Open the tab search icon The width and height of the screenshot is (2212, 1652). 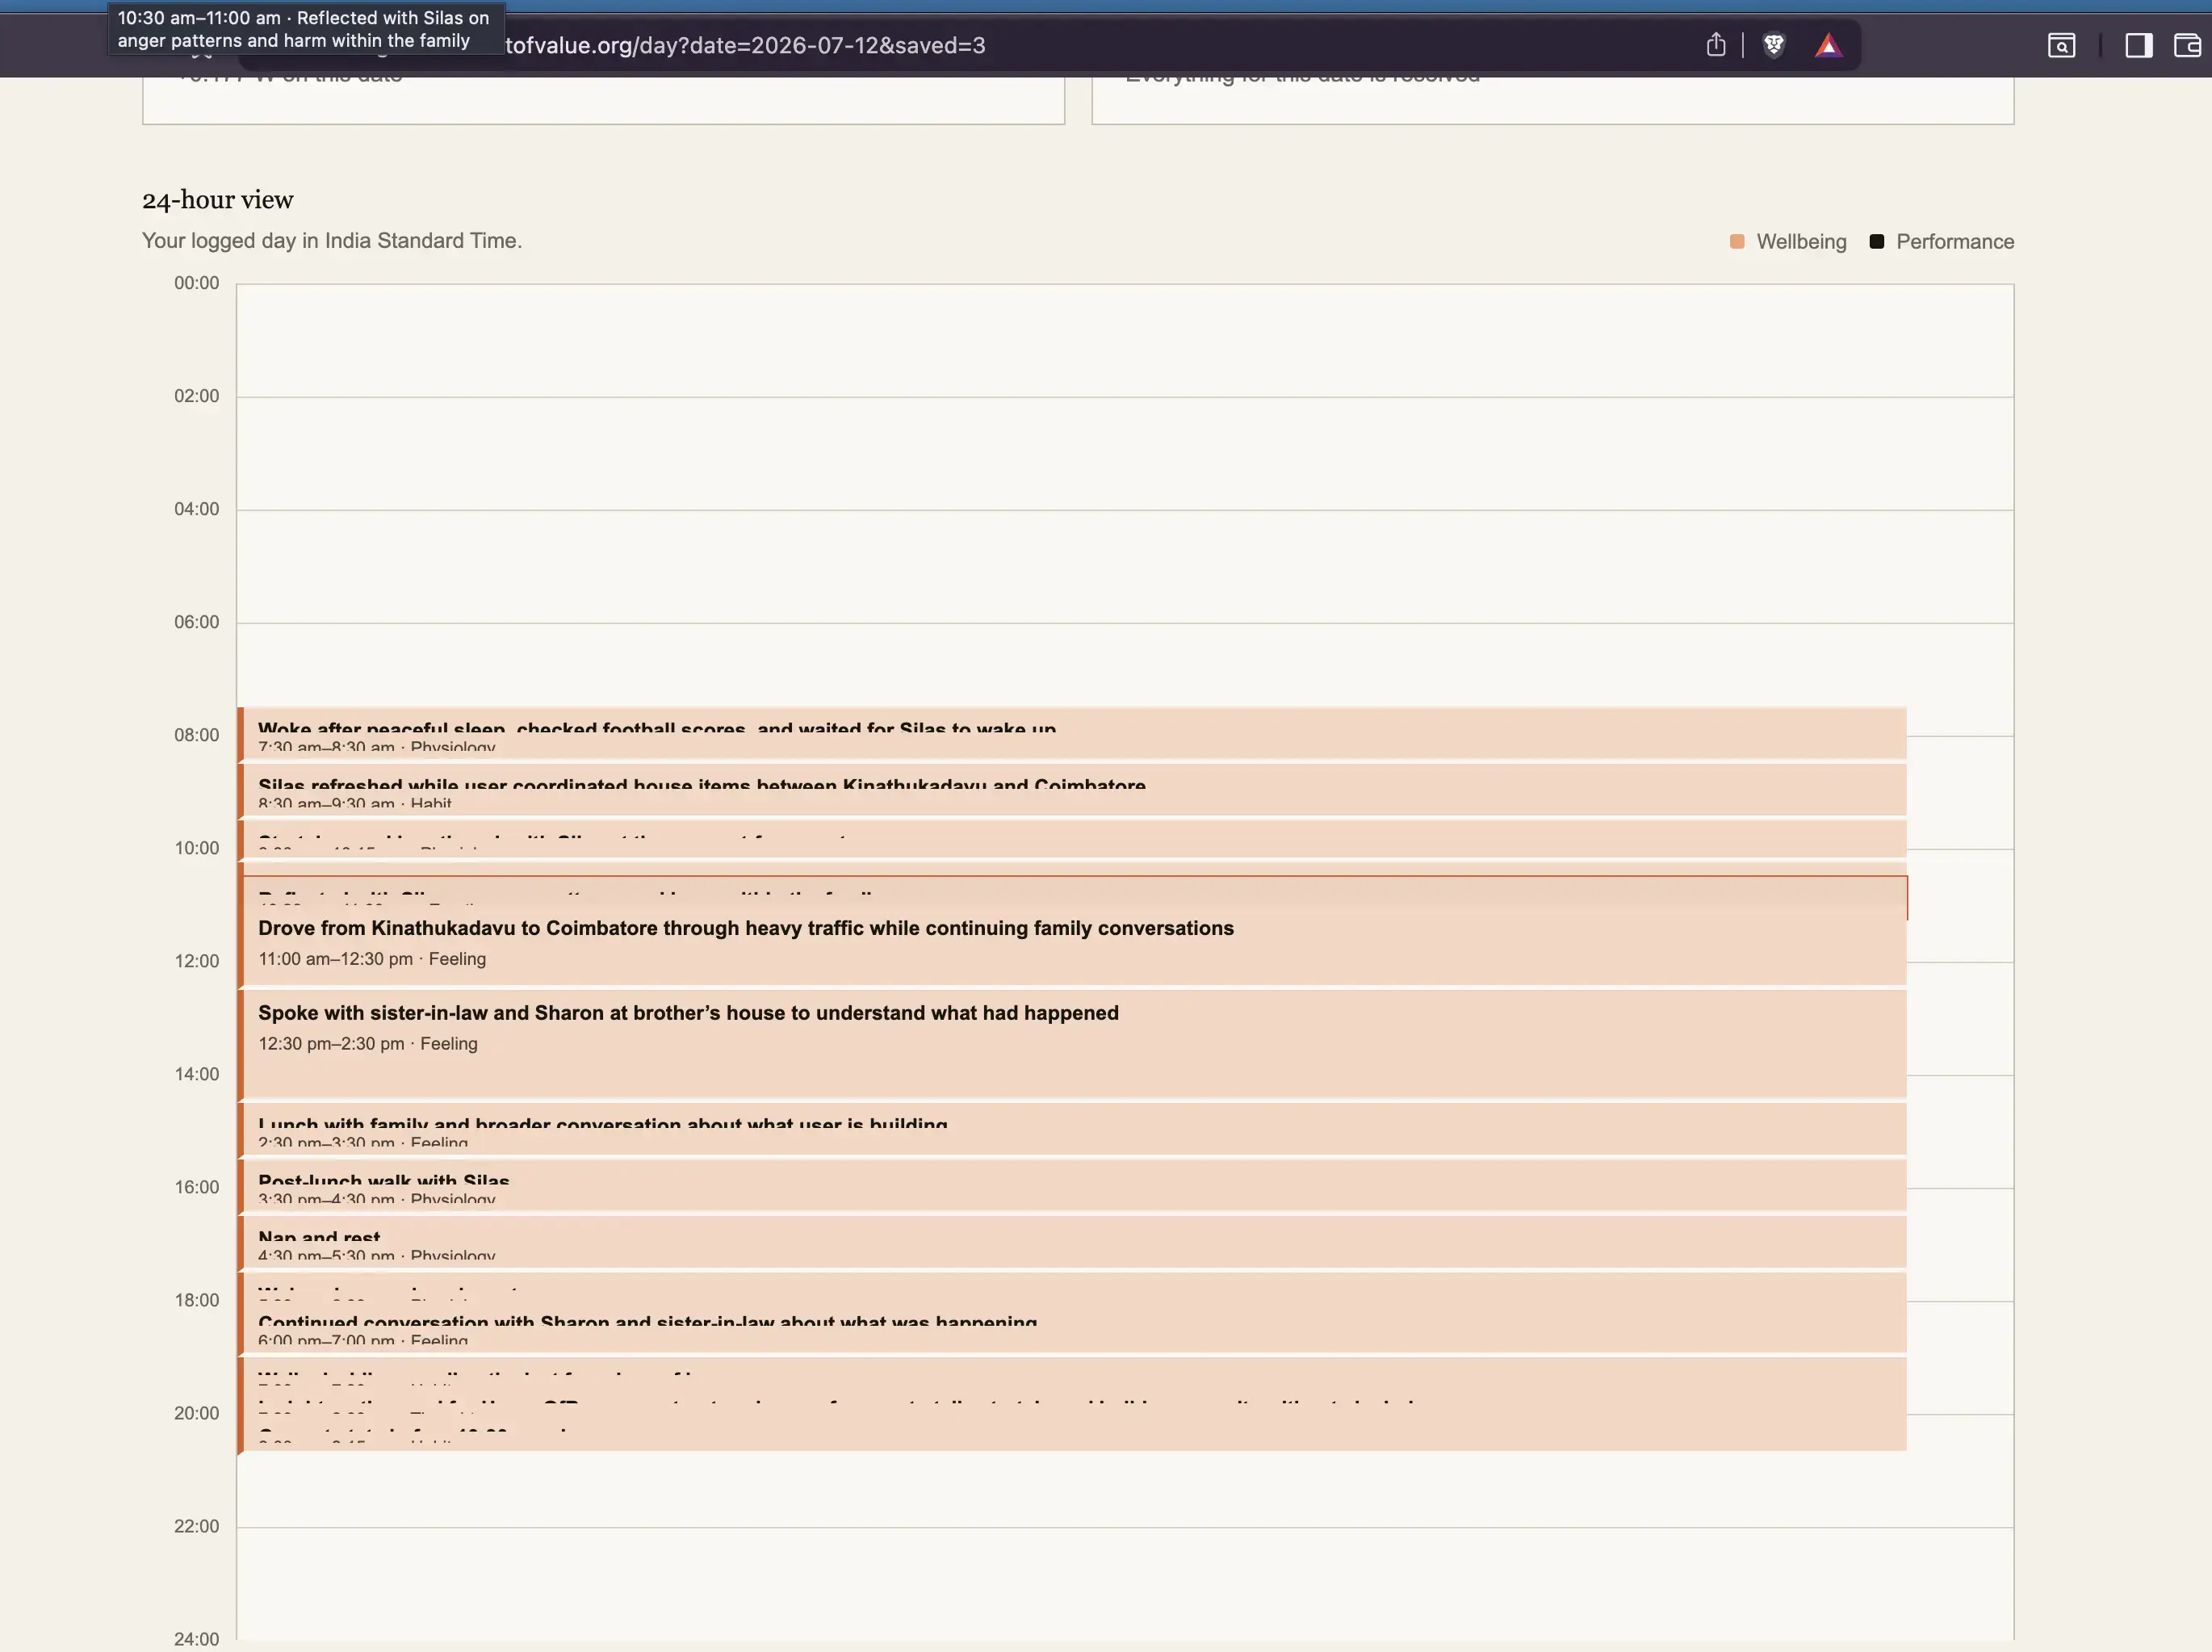[x=2061, y=45]
